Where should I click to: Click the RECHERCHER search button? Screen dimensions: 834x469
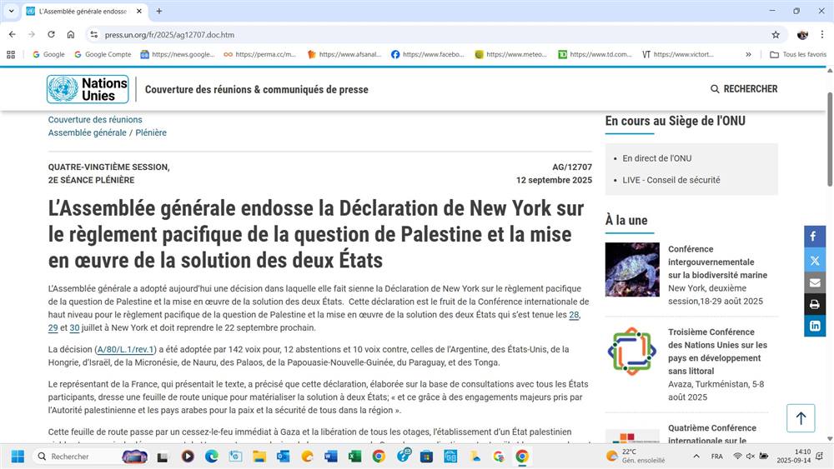[744, 88]
